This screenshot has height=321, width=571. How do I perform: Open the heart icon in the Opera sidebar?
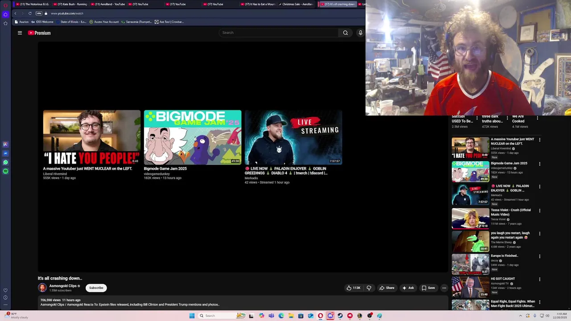5,290
